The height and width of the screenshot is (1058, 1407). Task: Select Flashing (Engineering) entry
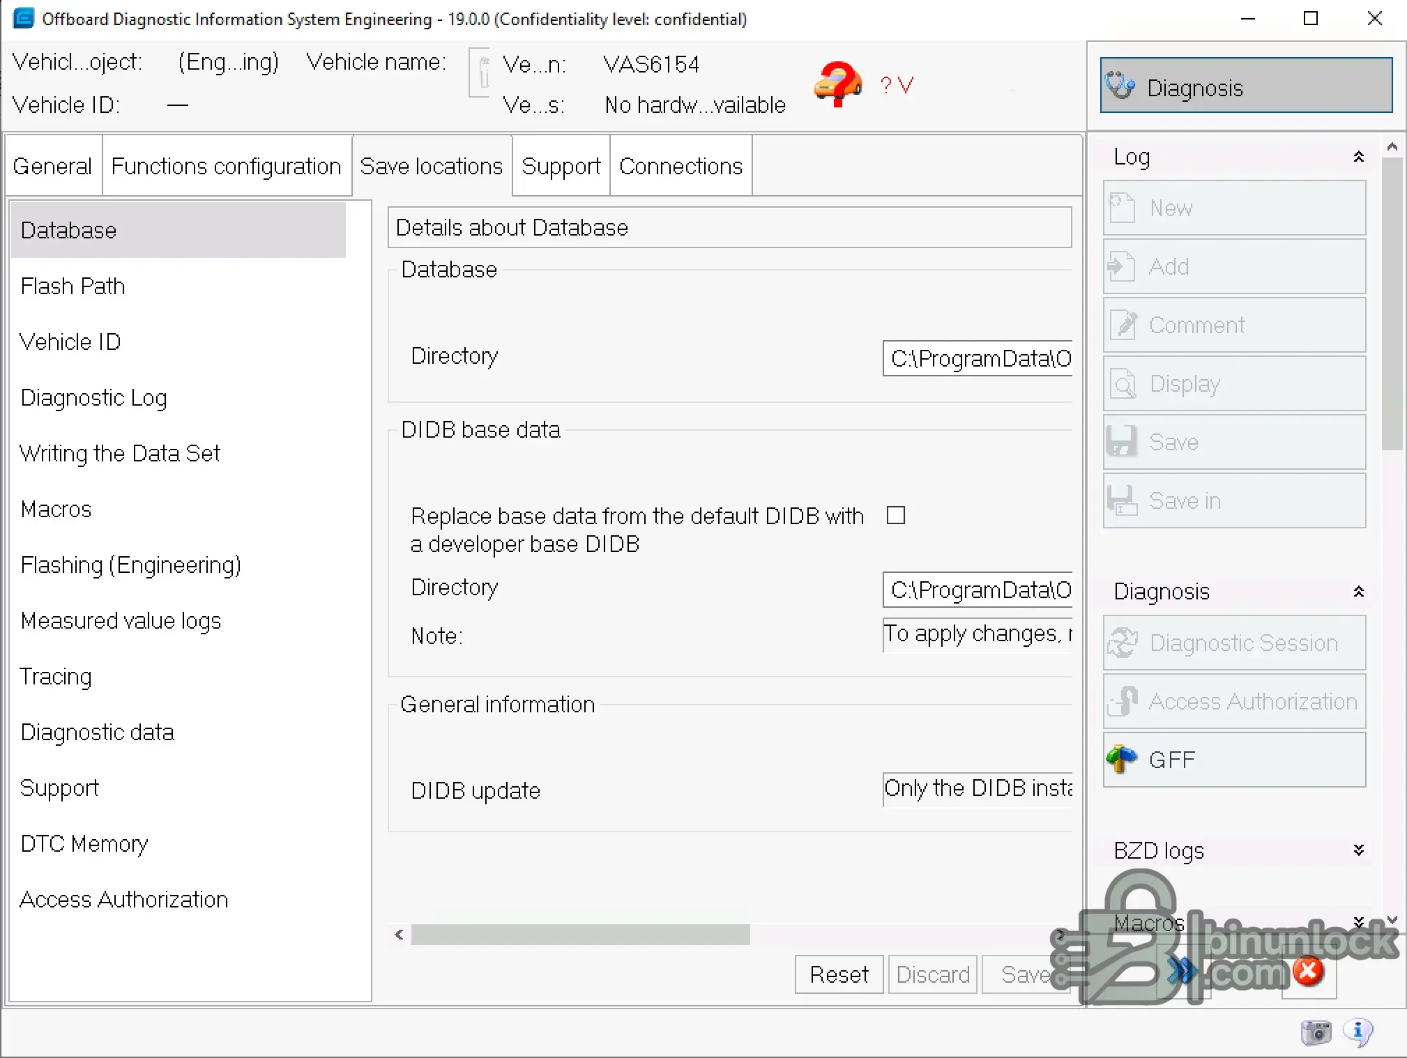(x=178, y=565)
